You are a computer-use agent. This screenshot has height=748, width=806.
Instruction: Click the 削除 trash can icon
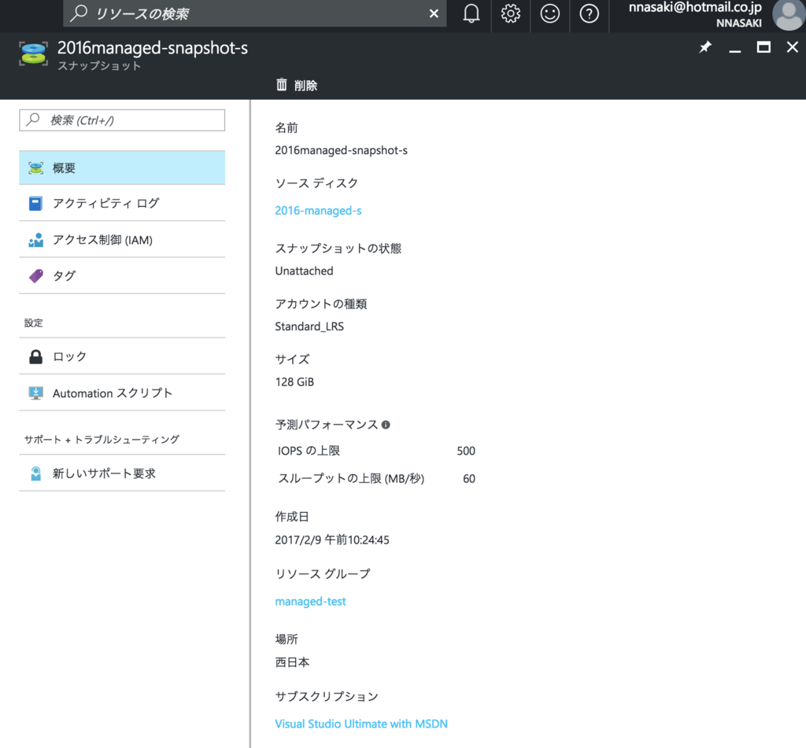[282, 85]
